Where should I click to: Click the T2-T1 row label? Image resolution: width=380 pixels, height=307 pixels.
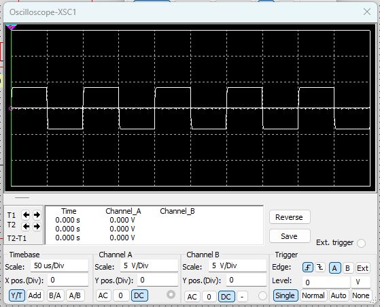click(17, 238)
